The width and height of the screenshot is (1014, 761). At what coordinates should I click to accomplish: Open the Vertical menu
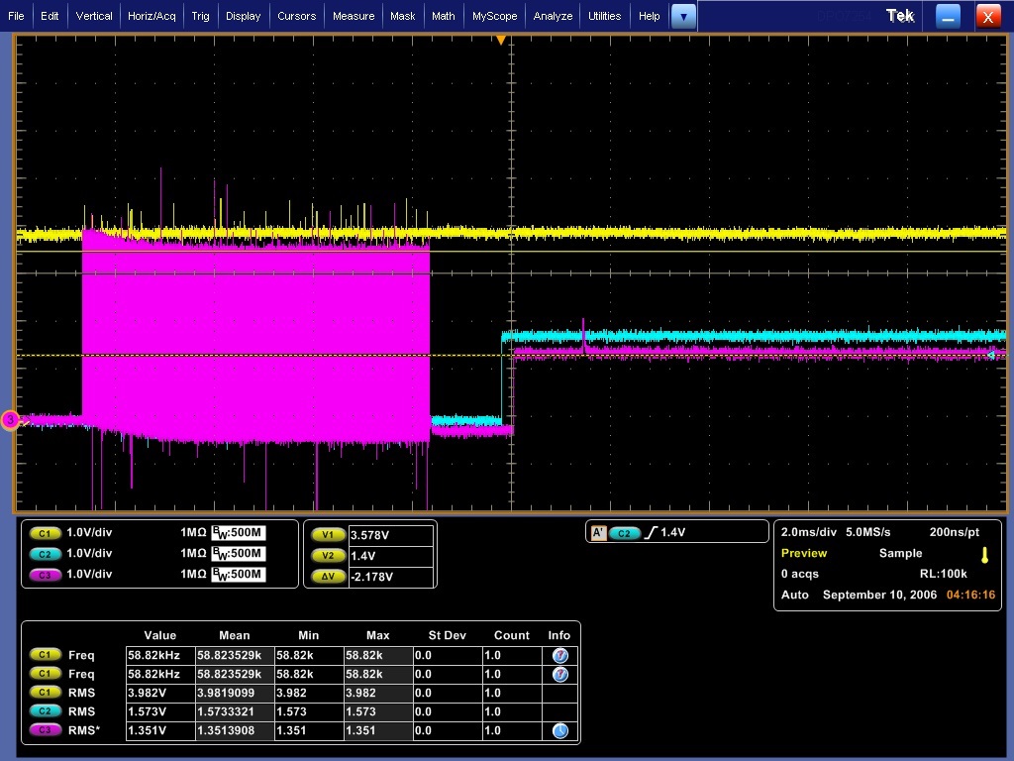point(94,16)
